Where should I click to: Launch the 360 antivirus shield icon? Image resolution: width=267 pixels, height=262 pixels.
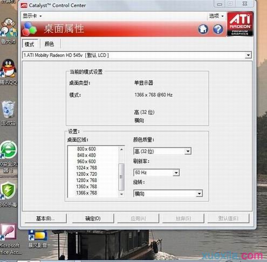[8, 190]
